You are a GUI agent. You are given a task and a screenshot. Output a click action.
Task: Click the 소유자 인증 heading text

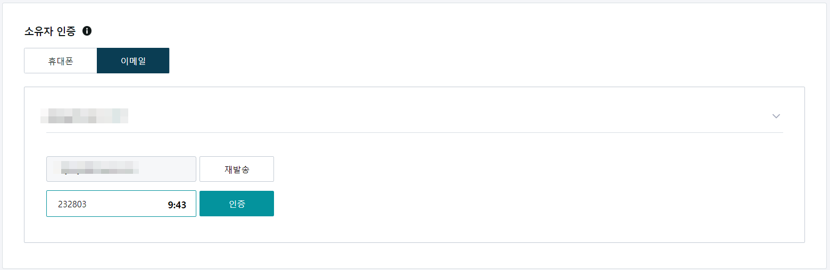(x=50, y=31)
